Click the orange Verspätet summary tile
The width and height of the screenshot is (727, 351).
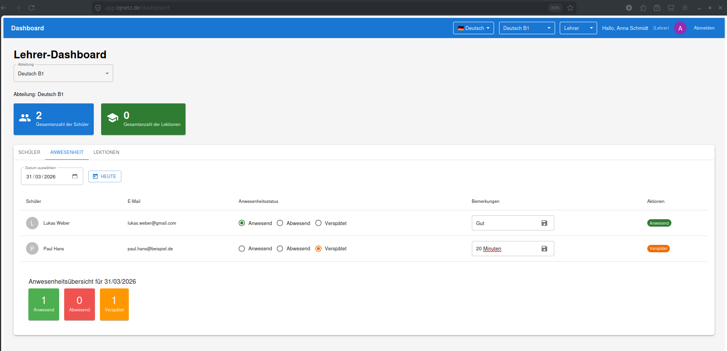114,304
